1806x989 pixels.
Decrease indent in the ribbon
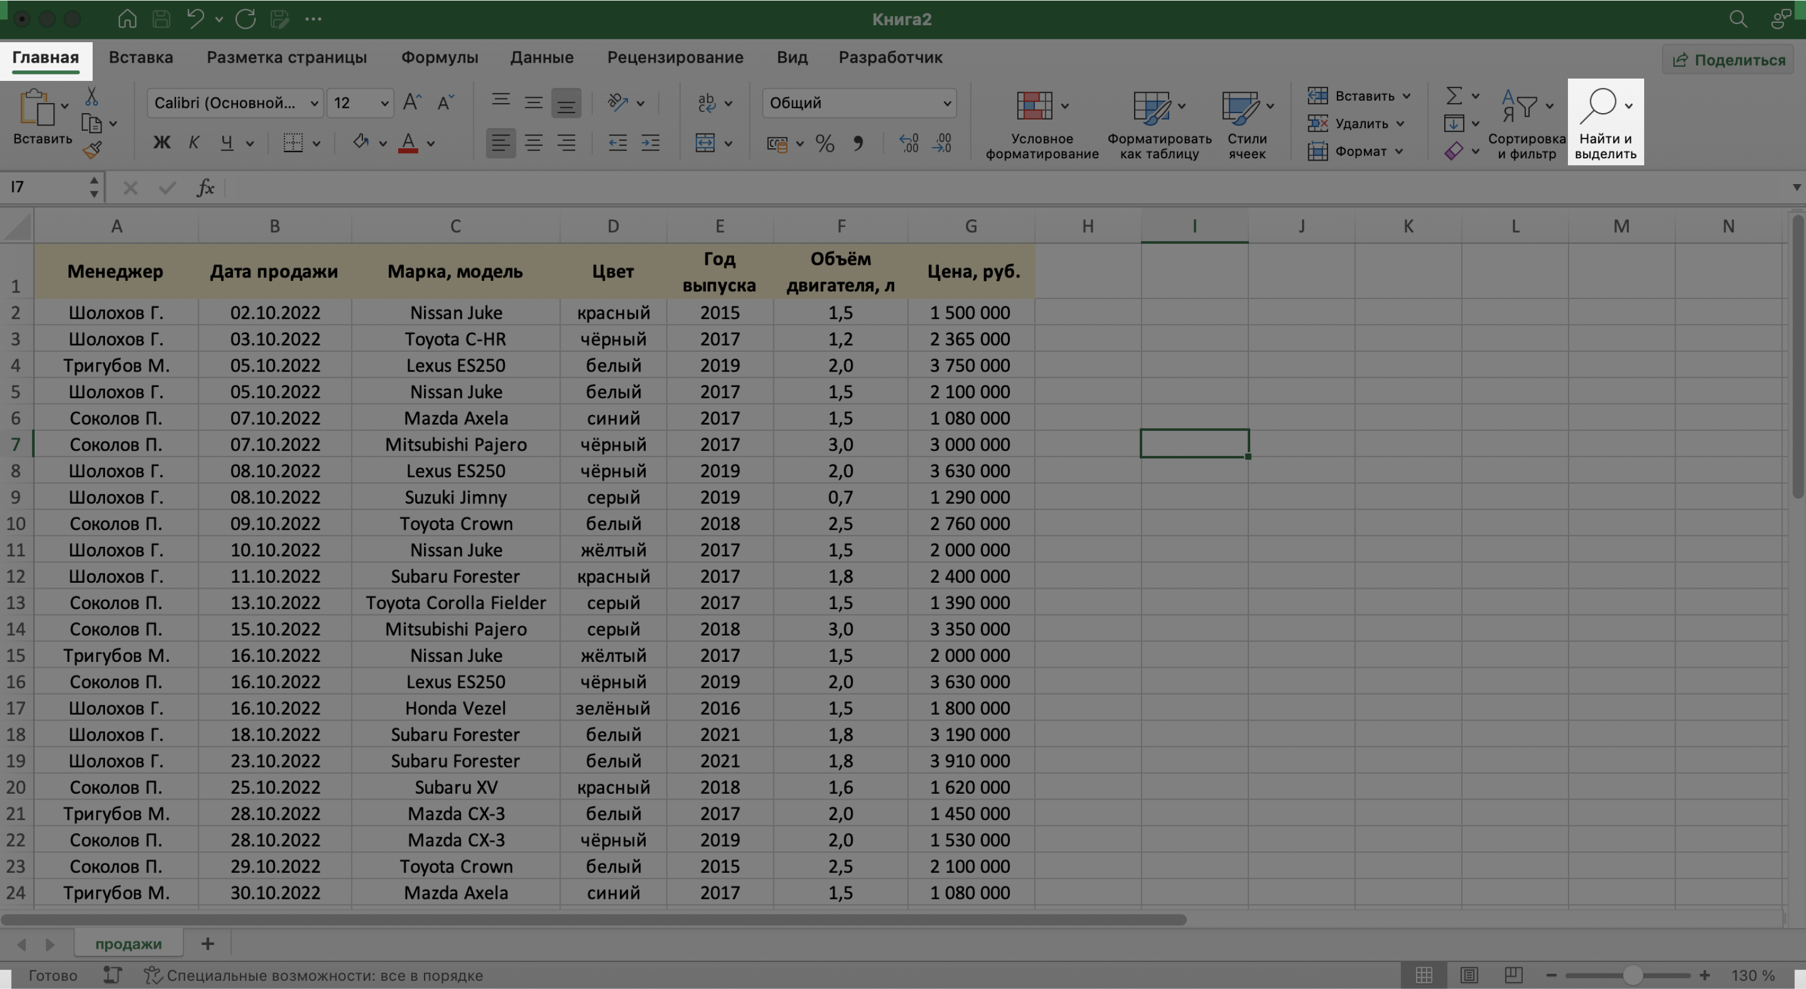click(x=617, y=143)
